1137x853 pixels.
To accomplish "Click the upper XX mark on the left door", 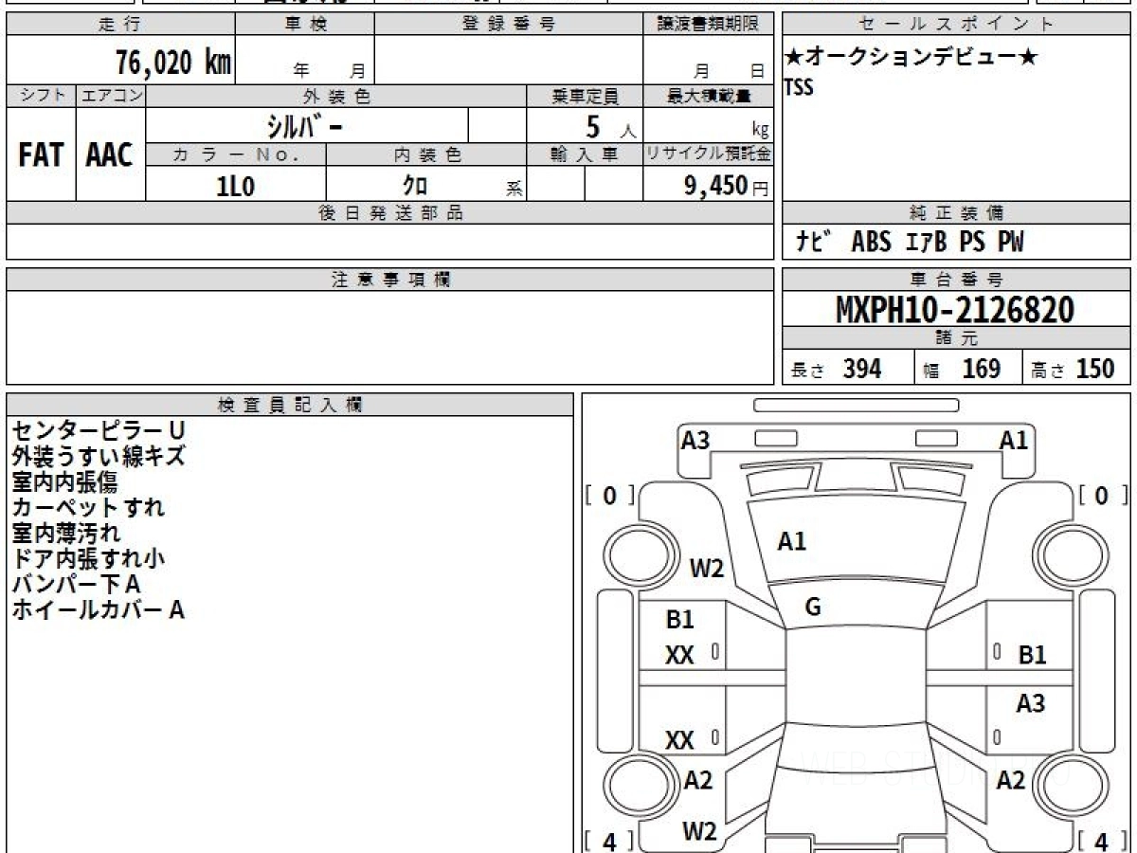I will (x=679, y=655).
